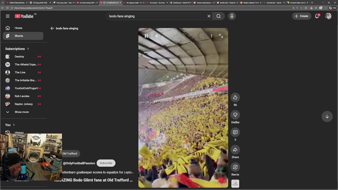The height and width of the screenshot is (190, 338).
Task: Mute the short's volume
Action: (x=157, y=36)
